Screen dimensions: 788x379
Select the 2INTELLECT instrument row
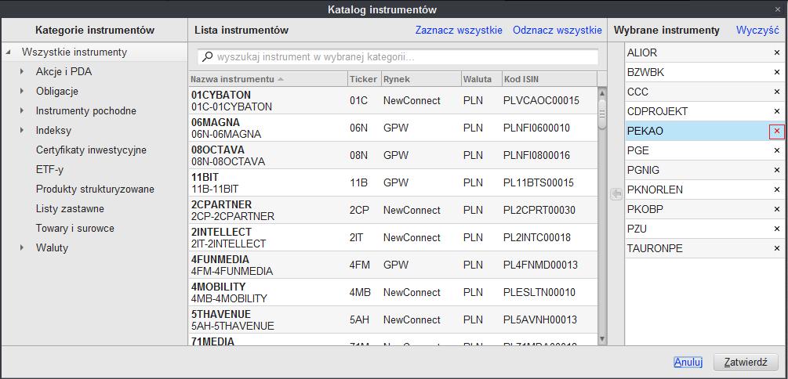tap(393, 237)
